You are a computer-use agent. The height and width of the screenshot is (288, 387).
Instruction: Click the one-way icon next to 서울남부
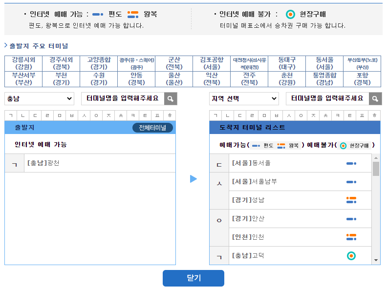pos(351,182)
